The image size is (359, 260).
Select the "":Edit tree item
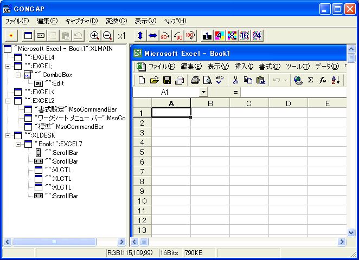tap(54, 83)
